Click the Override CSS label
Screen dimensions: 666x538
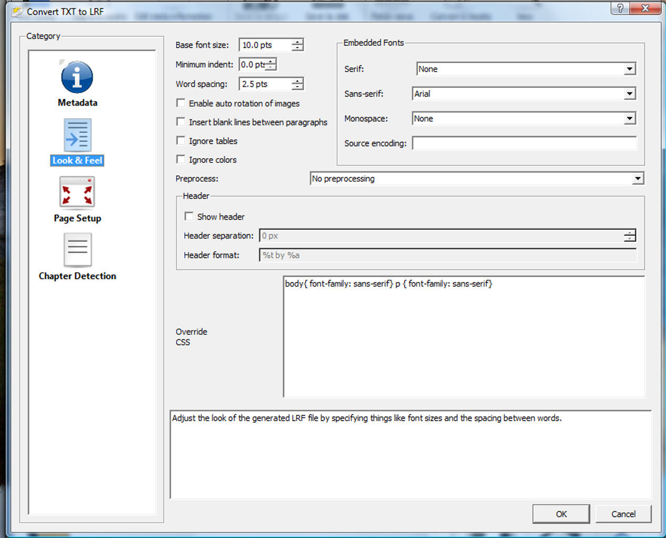[x=191, y=337]
